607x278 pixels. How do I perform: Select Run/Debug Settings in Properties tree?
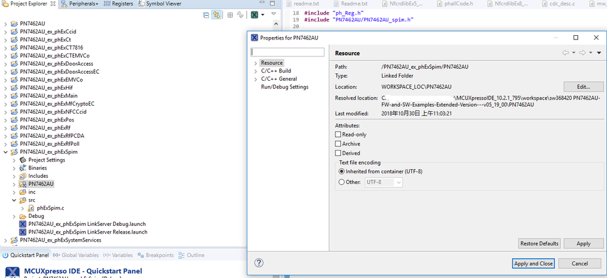[x=284, y=87]
